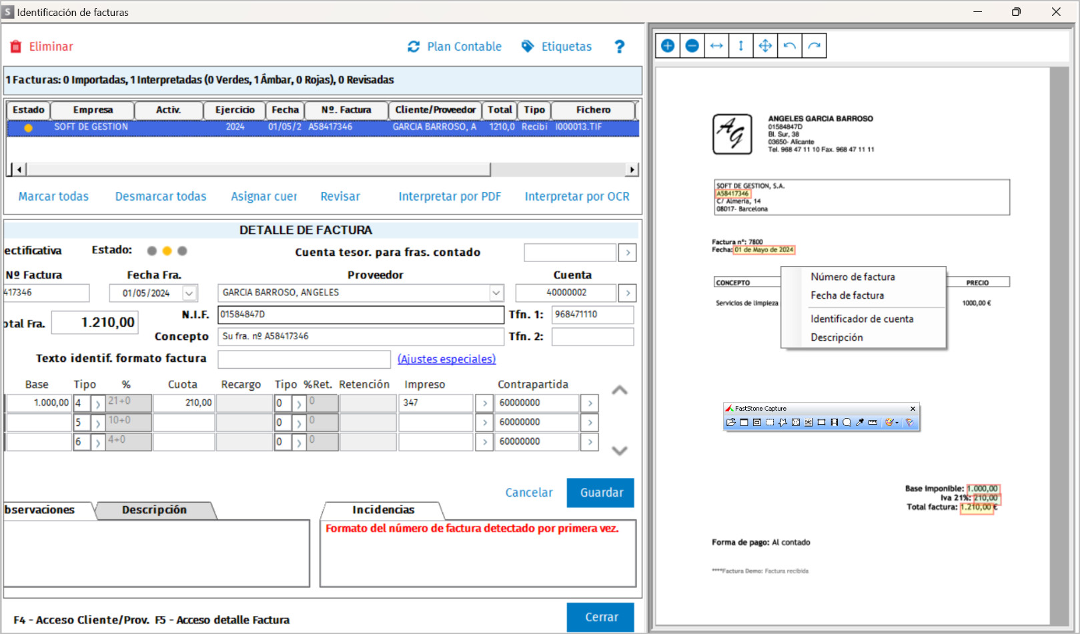Set Estado to the first gray circle
This screenshot has width=1080, height=634.
(152, 251)
